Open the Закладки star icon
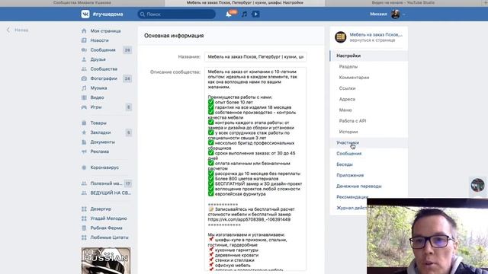 [x=84, y=132]
